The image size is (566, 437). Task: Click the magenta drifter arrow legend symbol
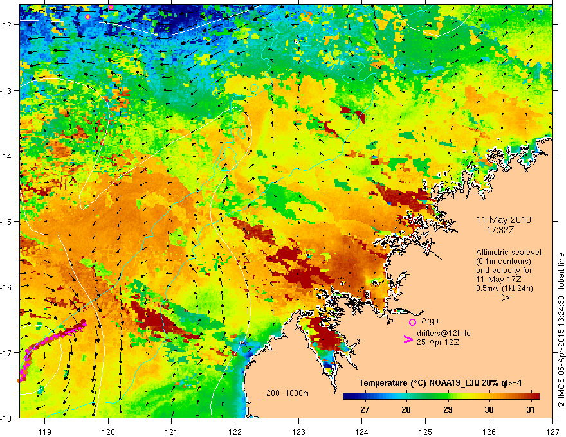[x=408, y=339]
